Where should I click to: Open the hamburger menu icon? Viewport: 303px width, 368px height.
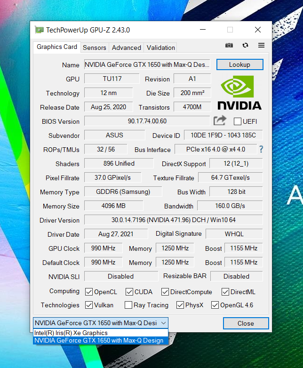click(261, 45)
